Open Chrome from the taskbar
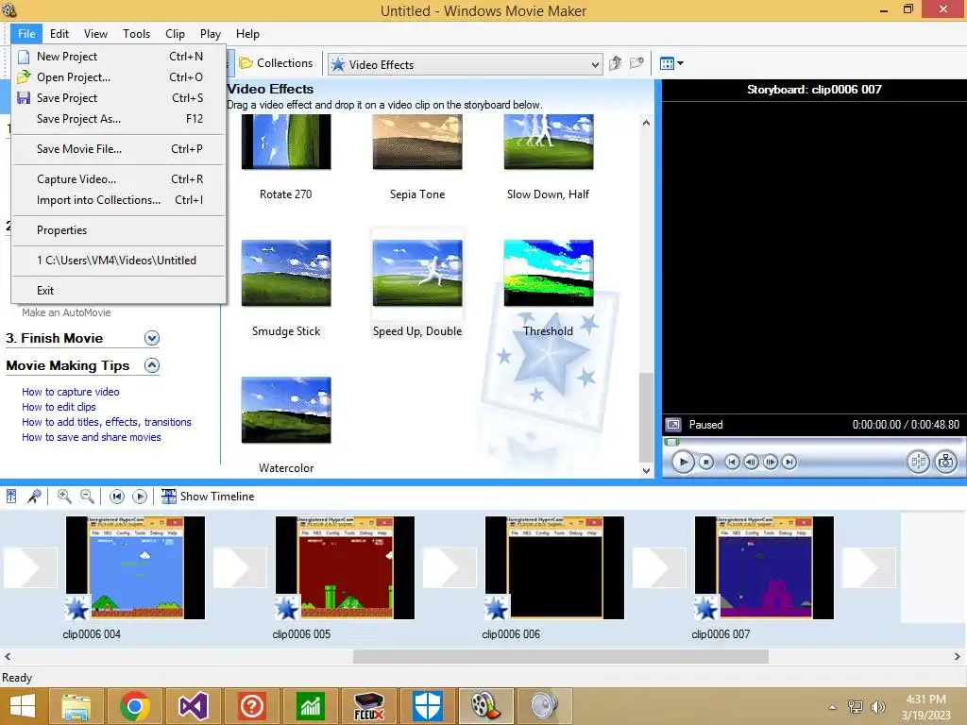 pos(135,706)
